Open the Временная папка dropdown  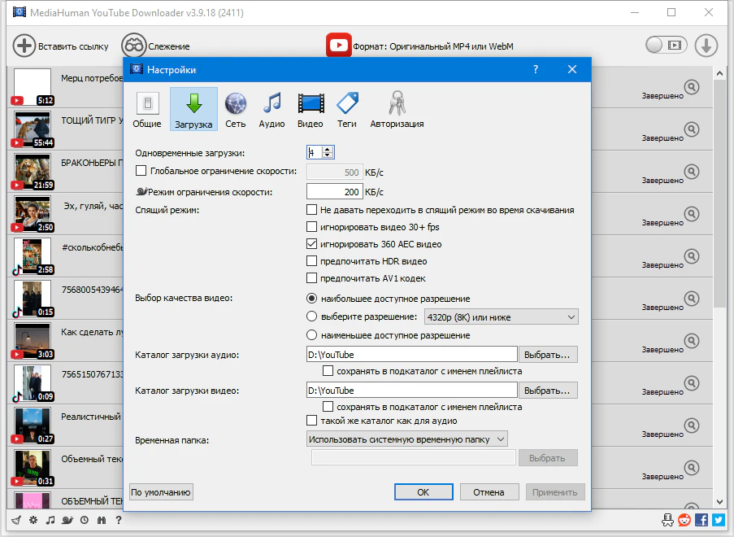pyautogui.click(x=407, y=439)
